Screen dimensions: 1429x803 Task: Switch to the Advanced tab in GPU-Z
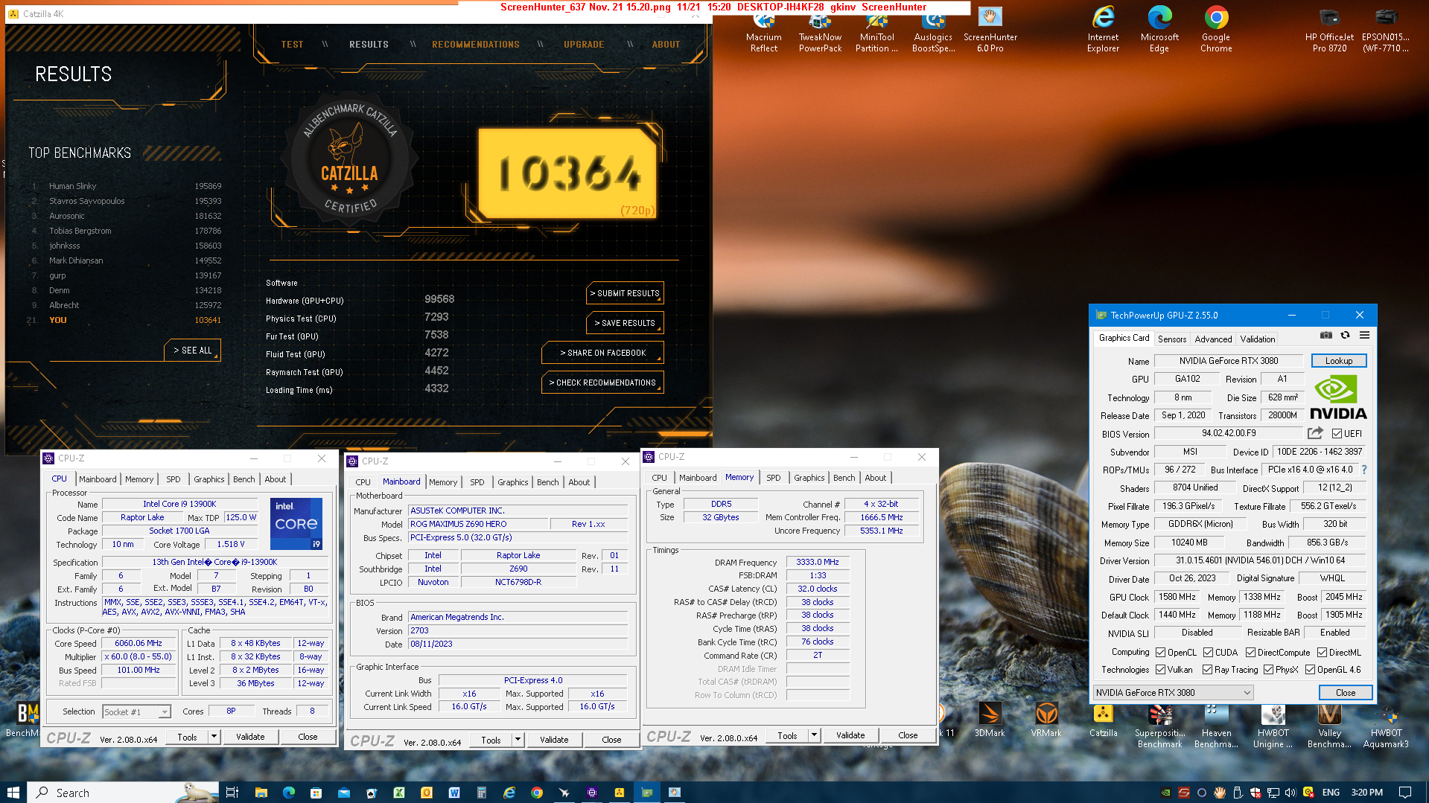(x=1213, y=339)
